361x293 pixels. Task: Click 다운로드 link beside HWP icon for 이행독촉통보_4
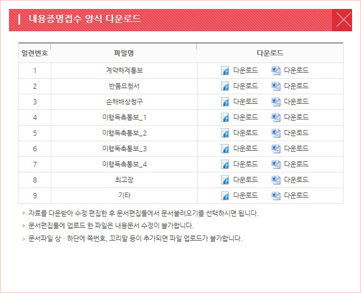(x=246, y=164)
